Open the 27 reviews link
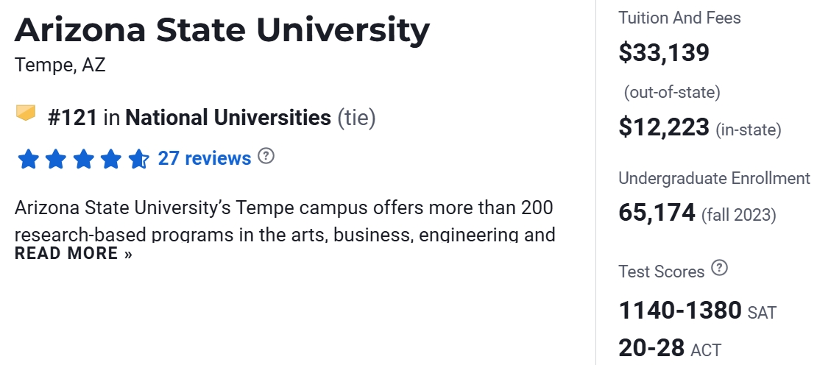The width and height of the screenshot is (817, 365). [204, 158]
